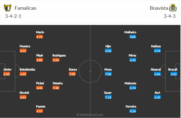
Task: Click player Pêpê's name label
Action: tap(39, 55)
